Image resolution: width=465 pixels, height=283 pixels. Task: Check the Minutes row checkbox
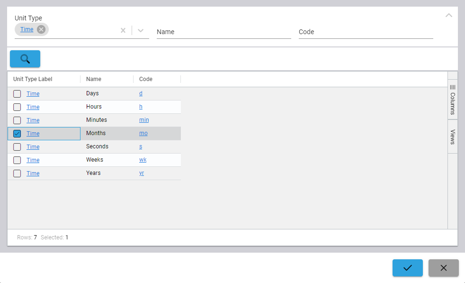tap(17, 120)
